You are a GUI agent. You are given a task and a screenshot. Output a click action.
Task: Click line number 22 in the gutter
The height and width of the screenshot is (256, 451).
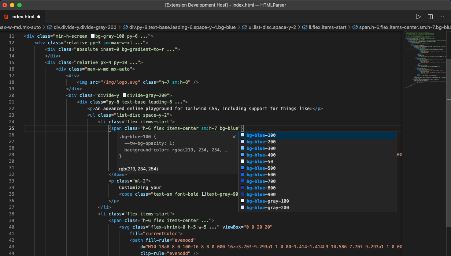tap(12, 109)
